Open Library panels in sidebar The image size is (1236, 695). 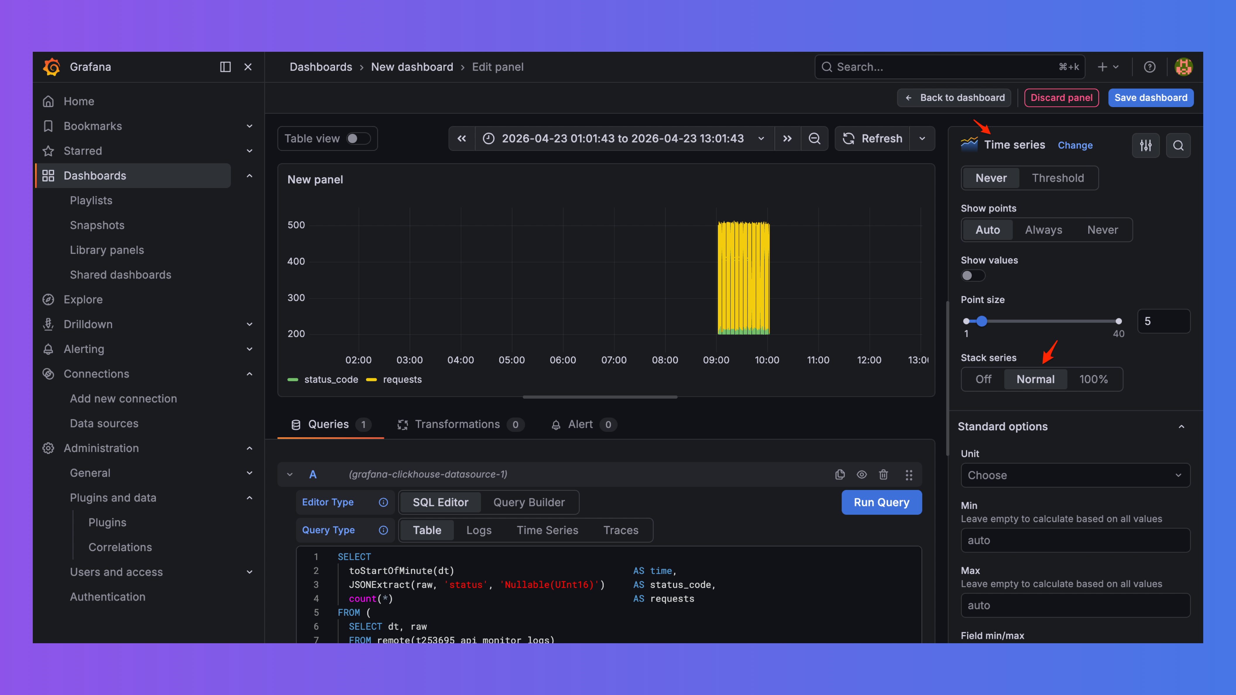107,250
